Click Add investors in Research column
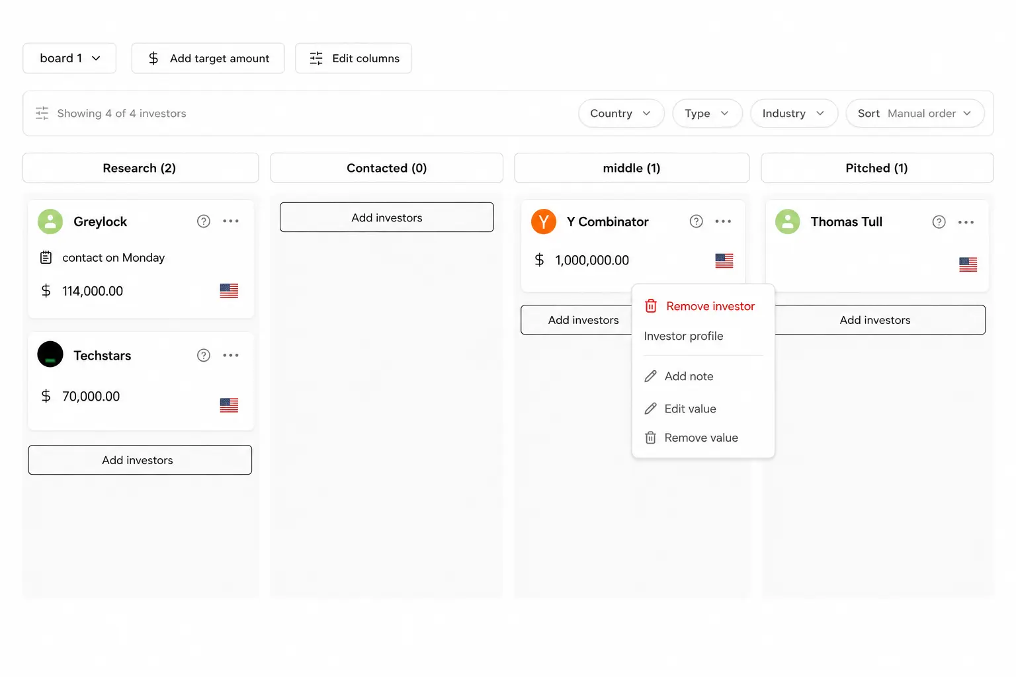 (140, 460)
